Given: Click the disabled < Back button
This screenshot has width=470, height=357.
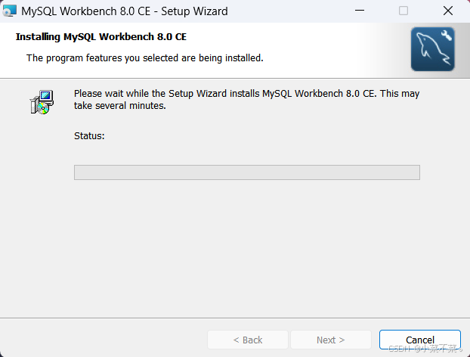Looking at the screenshot, I should coord(248,340).
